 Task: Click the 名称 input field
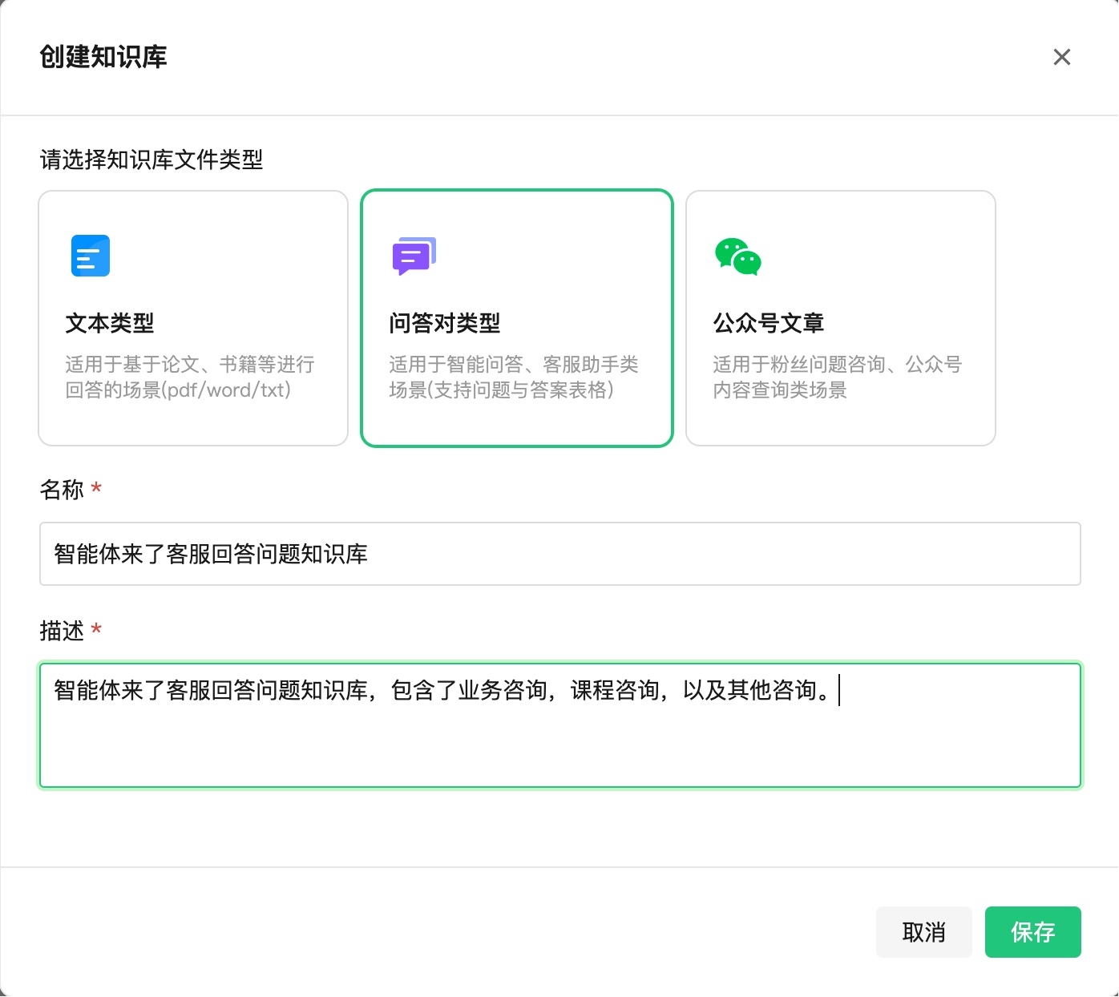tap(559, 554)
